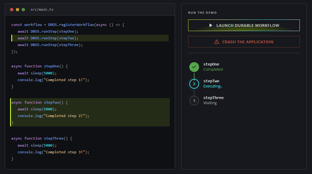Click the Waiting status text
This screenshot has height=174, width=312.
coord(210,103)
